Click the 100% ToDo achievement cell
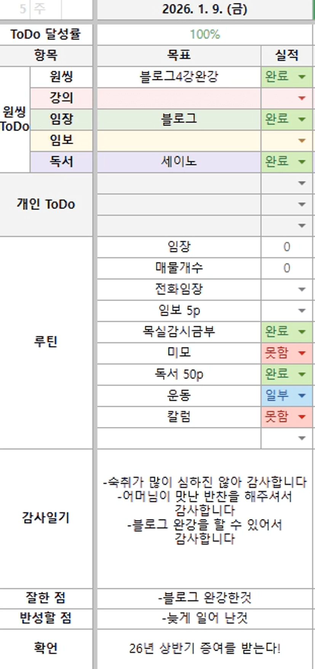Viewport: 315px width, 669px height. click(205, 35)
